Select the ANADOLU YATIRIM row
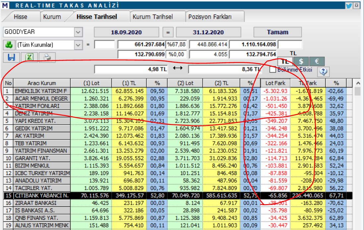Viewport: 364px width, 230px height. [x=42, y=181]
